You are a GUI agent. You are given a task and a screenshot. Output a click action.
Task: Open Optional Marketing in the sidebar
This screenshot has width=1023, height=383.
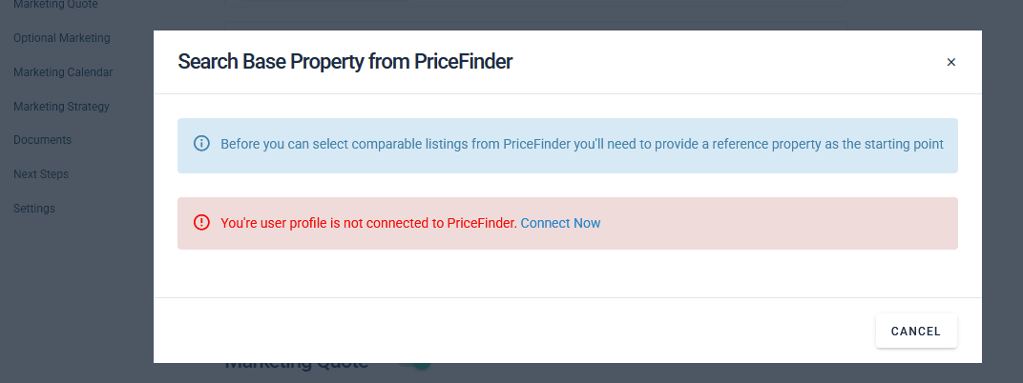coord(62,38)
